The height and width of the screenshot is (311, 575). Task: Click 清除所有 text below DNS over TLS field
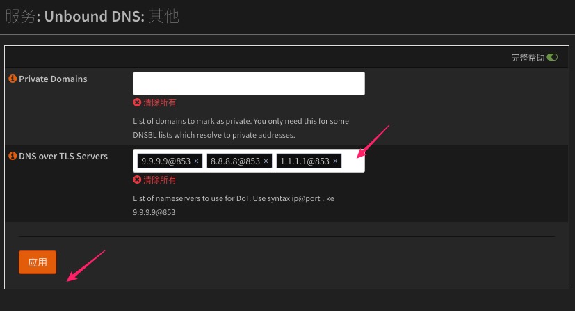(160, 180)
